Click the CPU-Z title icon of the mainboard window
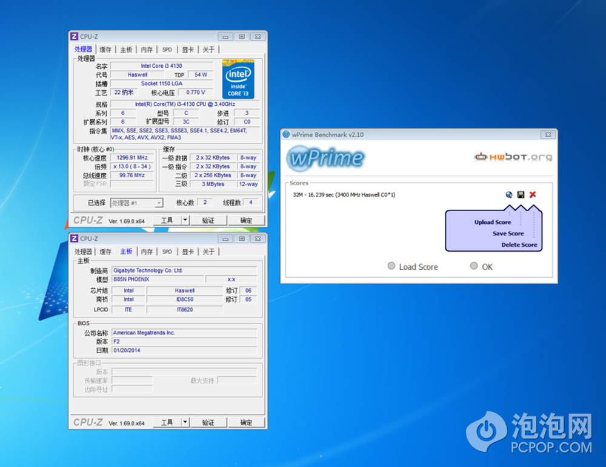This screenshot has width=606, height=467. click(74, 238)
